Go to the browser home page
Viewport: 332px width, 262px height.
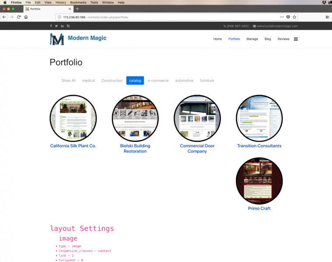[x=26, y=17]
